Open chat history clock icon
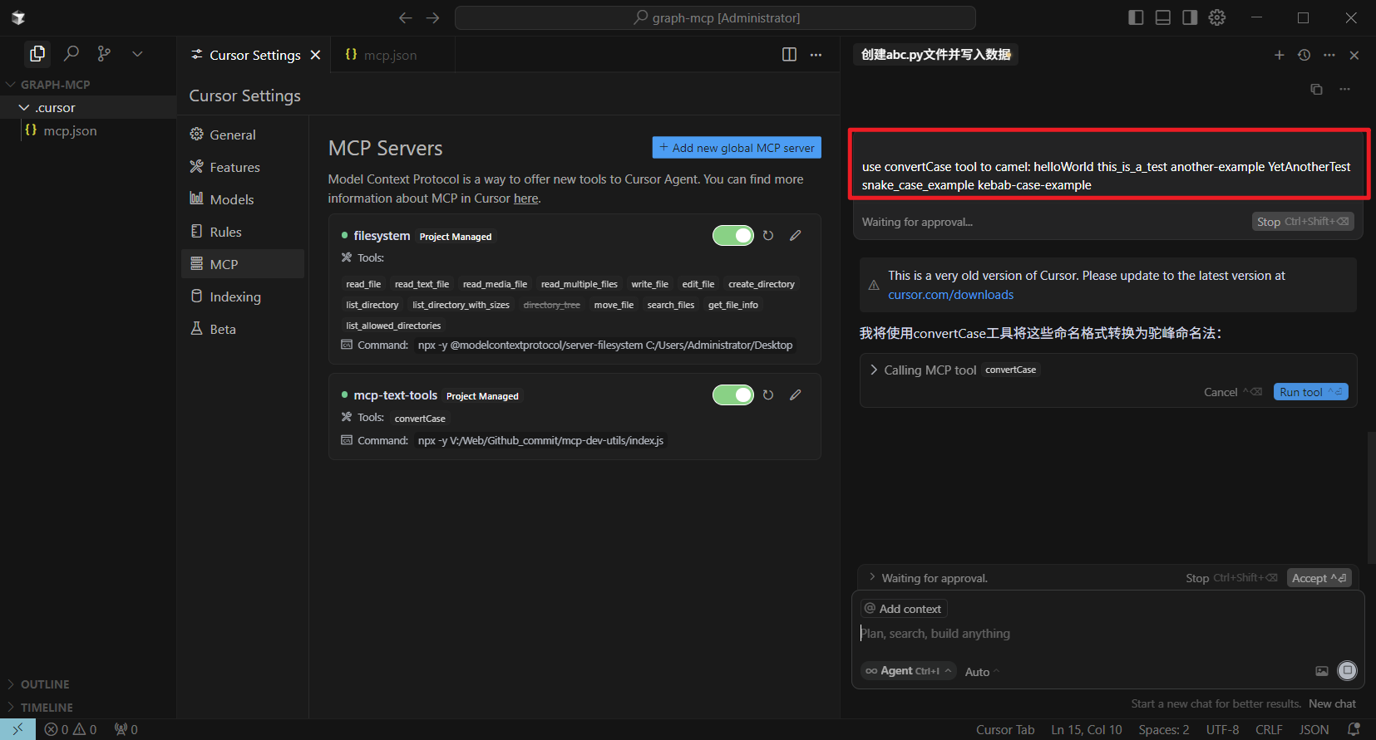This screenshot has height=740, width=1376. [x=1304, y=55]
